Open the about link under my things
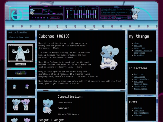The height and width of the screenshot is (122, 163). click(137, 43)
